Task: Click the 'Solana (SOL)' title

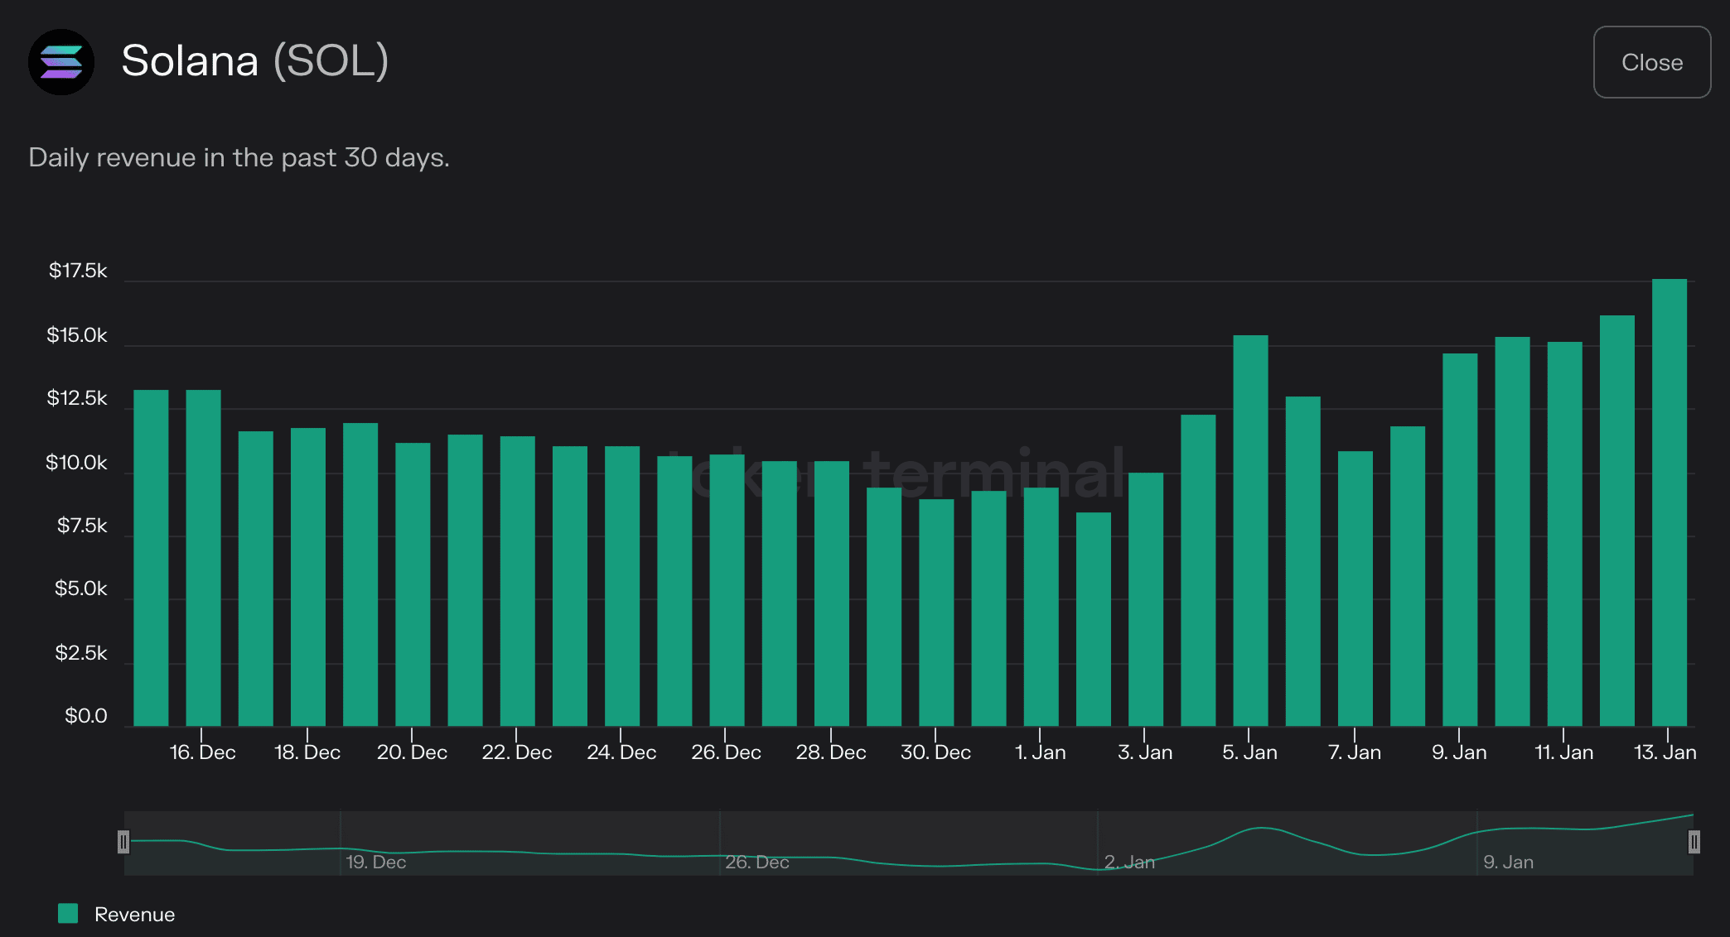Action: [255, 60]
